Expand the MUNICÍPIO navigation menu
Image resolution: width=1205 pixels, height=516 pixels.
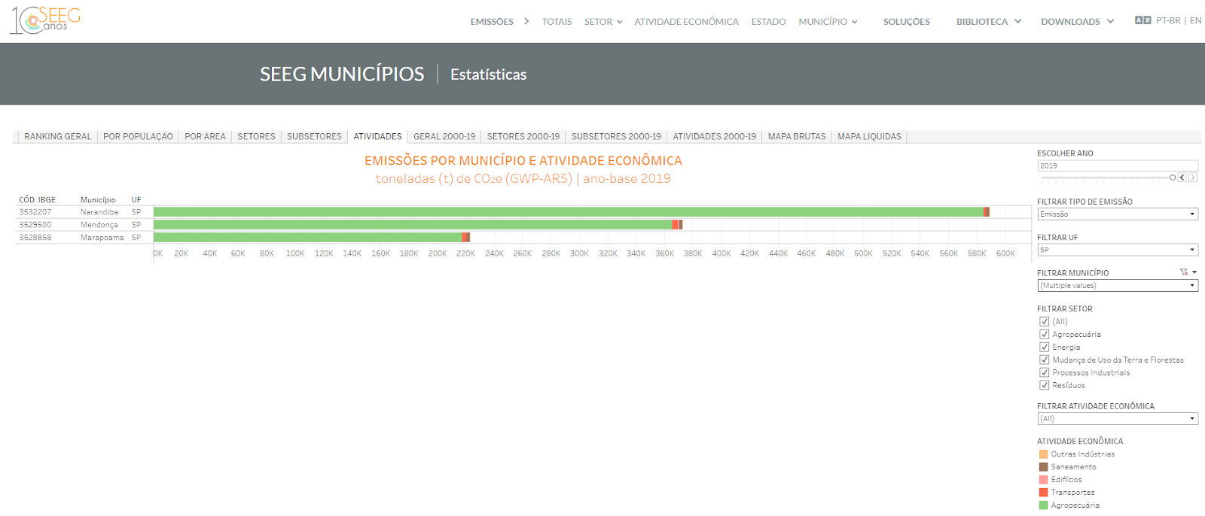[x=828, y=22]
